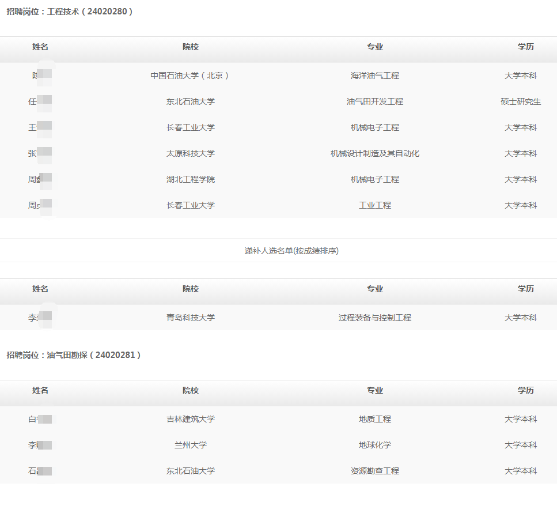The image size is (557, 517).
Task: Click the 海洋油气工程 major cell
Action: [374, 76]
